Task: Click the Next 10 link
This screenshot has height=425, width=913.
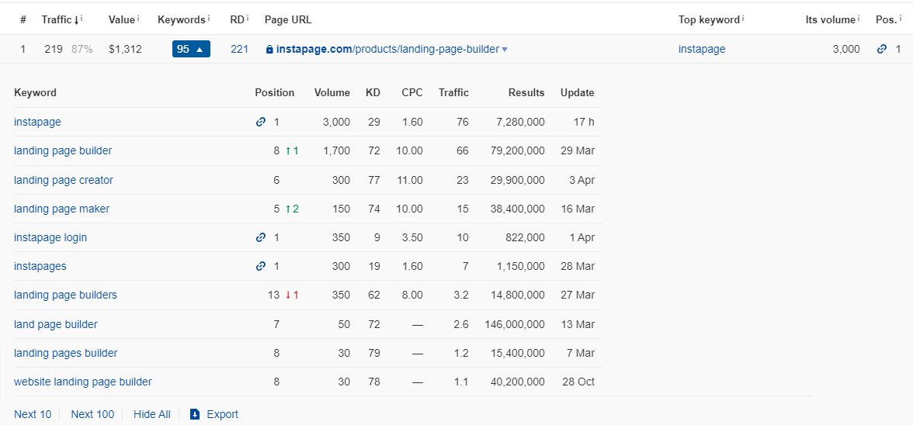Action: tap(33, 414)
